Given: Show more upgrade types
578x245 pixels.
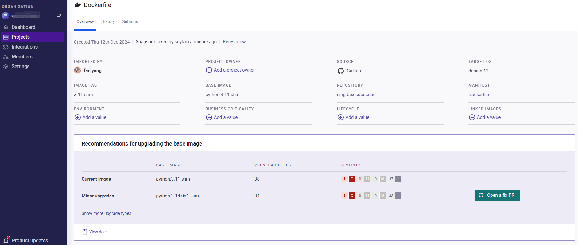Looking at the screenshot, I should coord(106,213).
